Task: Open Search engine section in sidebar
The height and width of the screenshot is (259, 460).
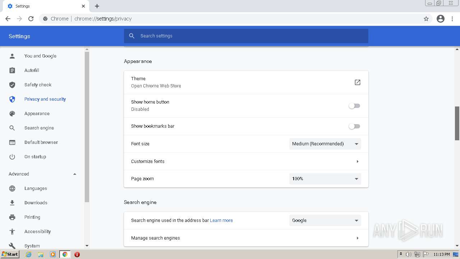Action: [39, 128]
